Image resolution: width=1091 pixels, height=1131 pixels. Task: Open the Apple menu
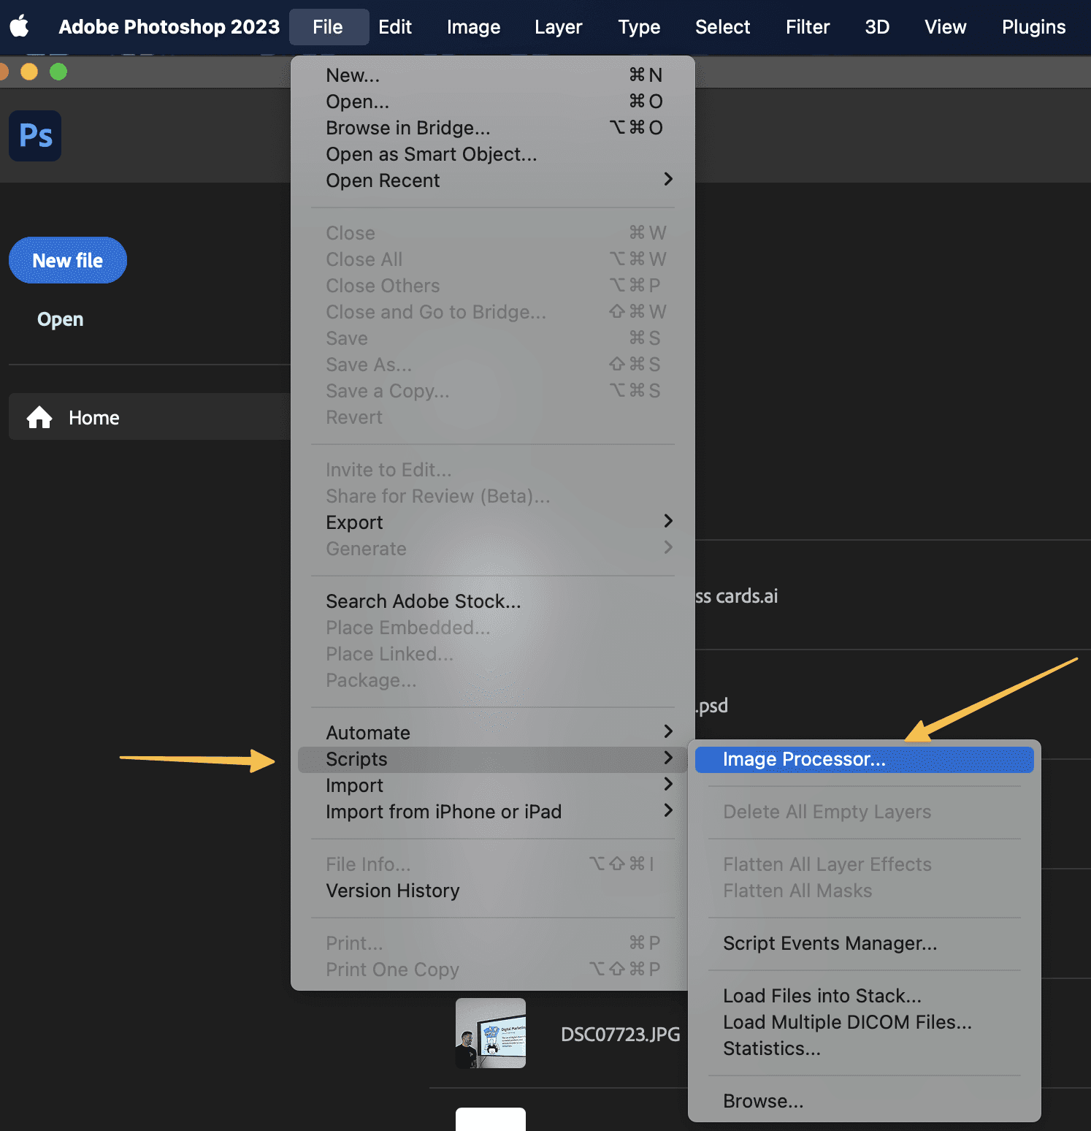tap(19, 26)
